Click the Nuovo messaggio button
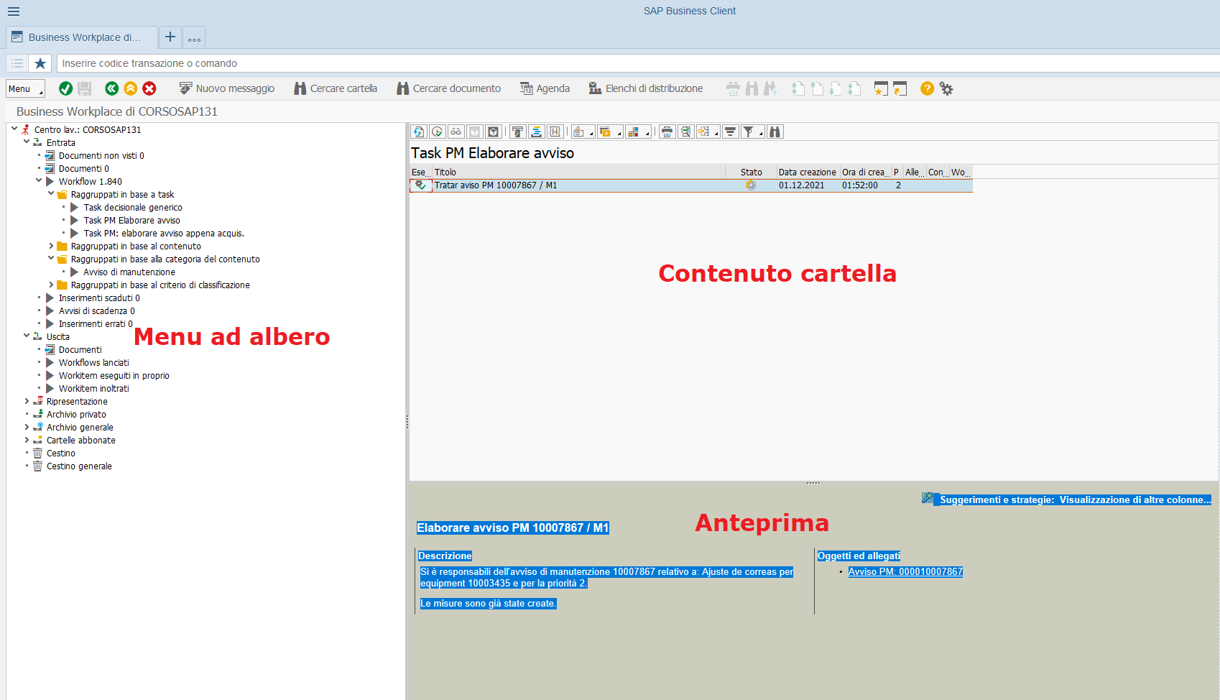The image size is (1220, 700). pyautogui.click(x=227, y=88)
